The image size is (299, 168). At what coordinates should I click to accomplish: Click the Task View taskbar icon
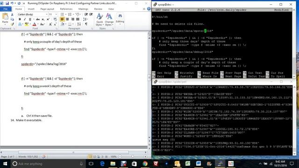91,164
